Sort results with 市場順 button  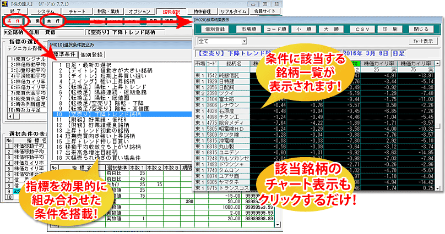click(249, 29)
